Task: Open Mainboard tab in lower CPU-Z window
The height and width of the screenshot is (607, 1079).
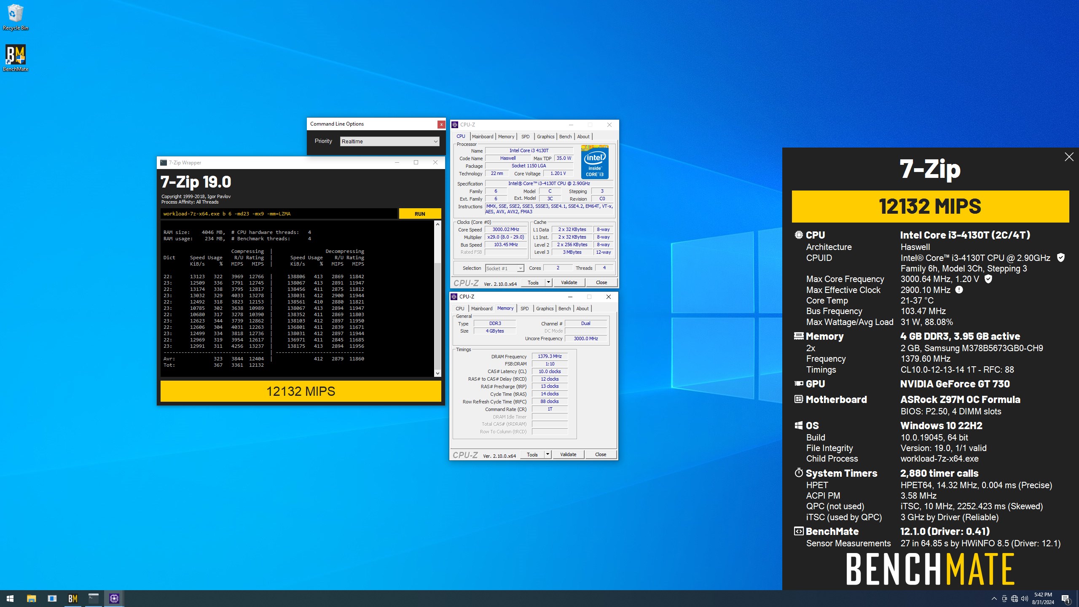Action: coord(482,309)
